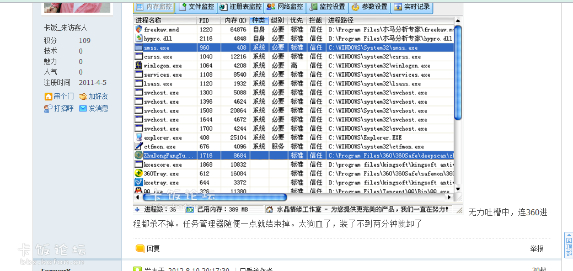Open the 网络监控 tab
Viewport: 573px width, 271px height.
pos(285,7)
